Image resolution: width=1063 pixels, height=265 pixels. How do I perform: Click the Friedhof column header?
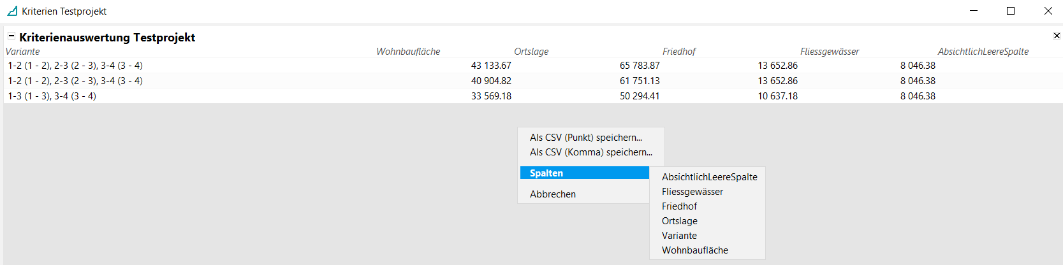click(679, 52)
